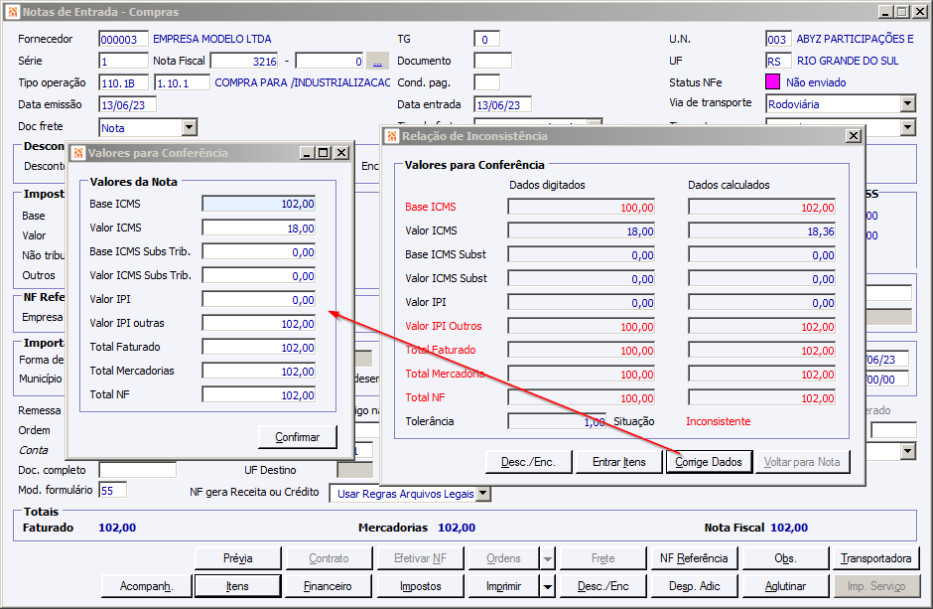The width and height of the screenshot is (933, 609).
Task: Click the Mod. formulário field
Action: pos(113,491)
